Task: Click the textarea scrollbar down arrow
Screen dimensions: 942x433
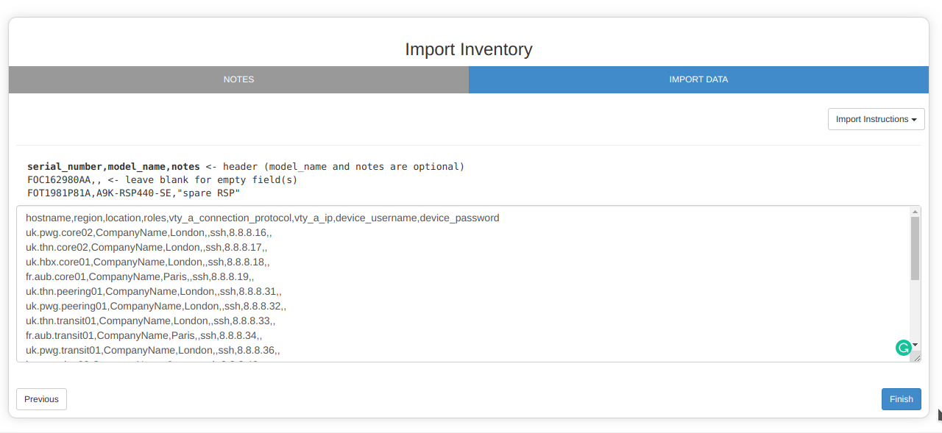Action: click(916, 344)
